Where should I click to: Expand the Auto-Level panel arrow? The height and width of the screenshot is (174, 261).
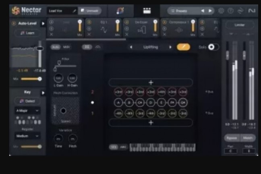43,23
